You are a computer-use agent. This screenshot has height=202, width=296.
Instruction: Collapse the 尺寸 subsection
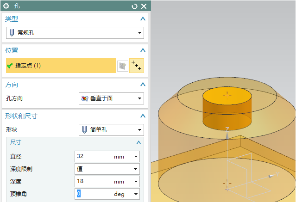pyautogui.click(x=138, y=142)
